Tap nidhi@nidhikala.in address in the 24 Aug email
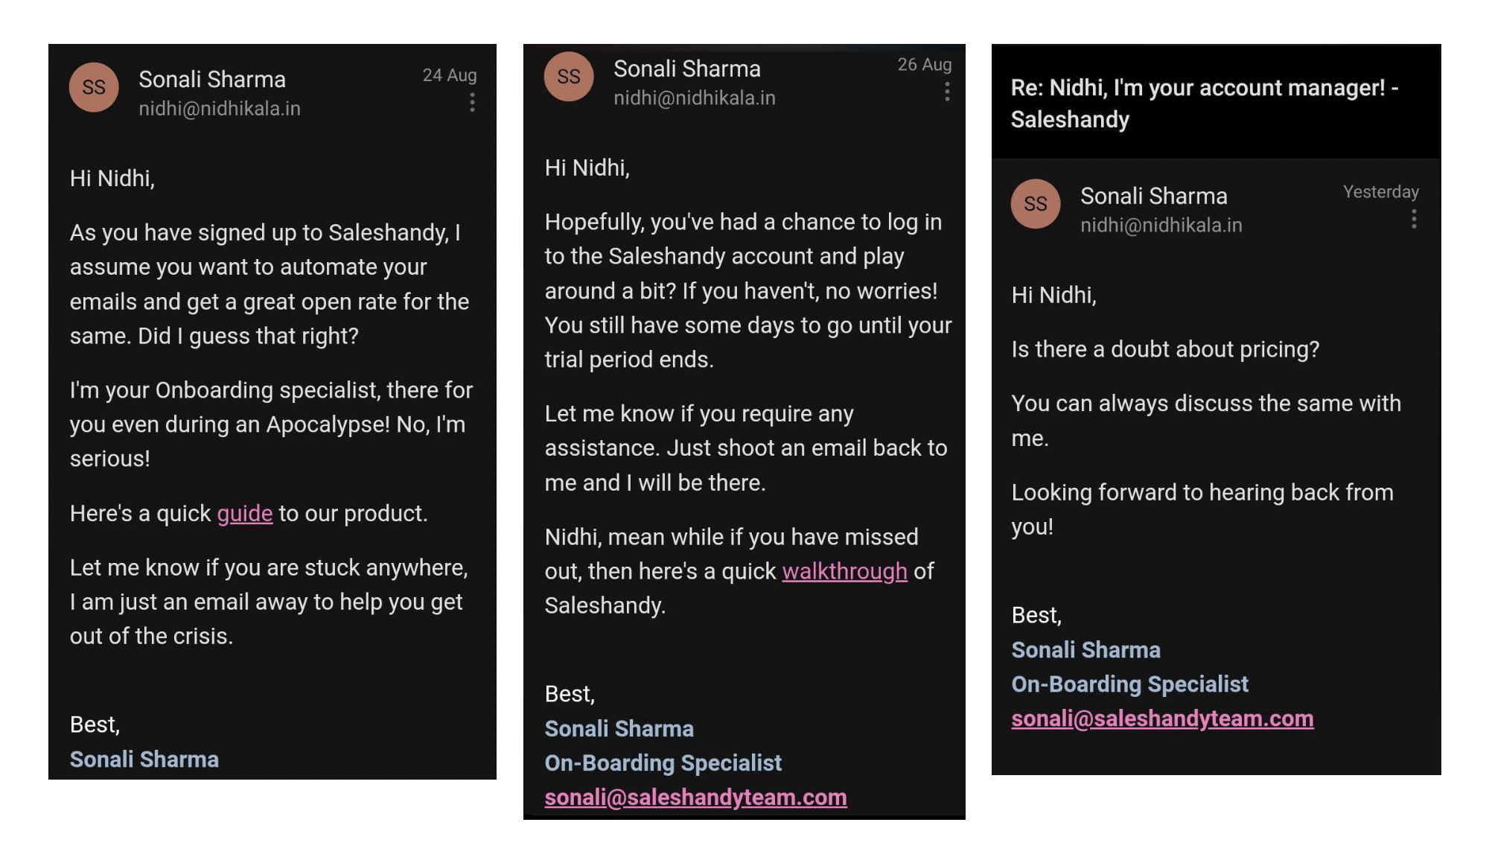 [220, 109]
